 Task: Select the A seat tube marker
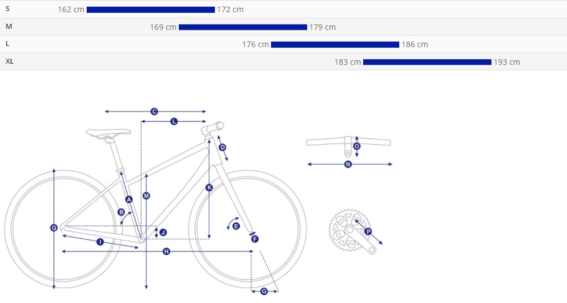click(x=129, y=199)
